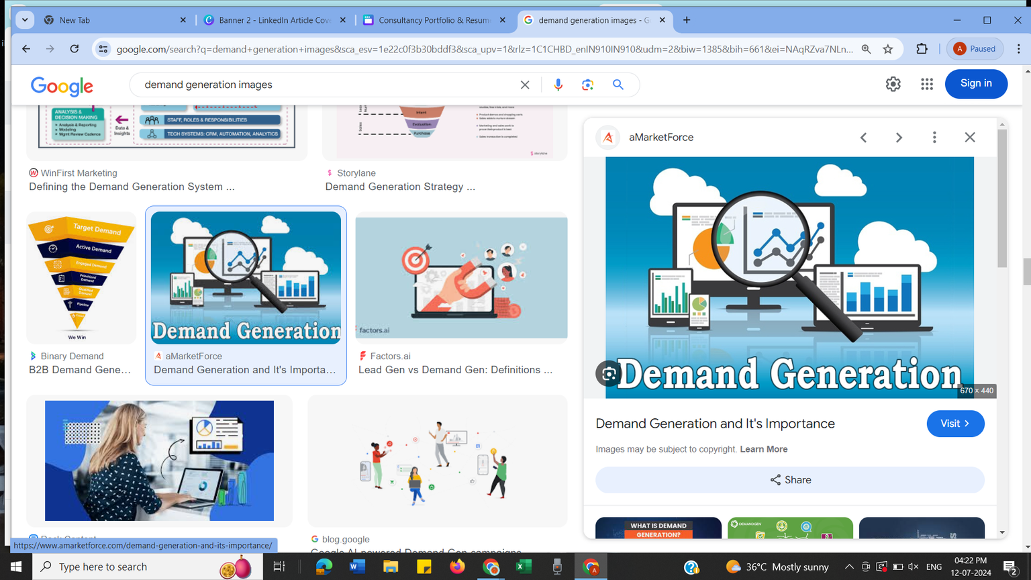Viewport: 1031px width, 580px height.
Task: Click taskbar search box
Action: (x=146, y=567)
